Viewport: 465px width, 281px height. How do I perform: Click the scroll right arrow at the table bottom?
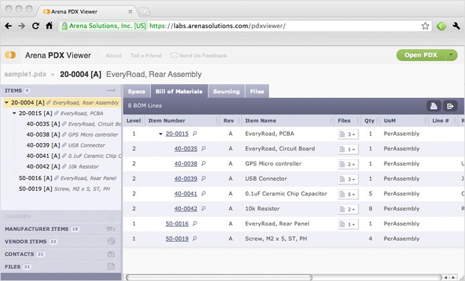454,278
